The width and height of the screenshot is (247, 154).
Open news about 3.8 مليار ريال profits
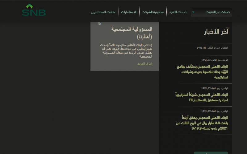coord(202,123)
